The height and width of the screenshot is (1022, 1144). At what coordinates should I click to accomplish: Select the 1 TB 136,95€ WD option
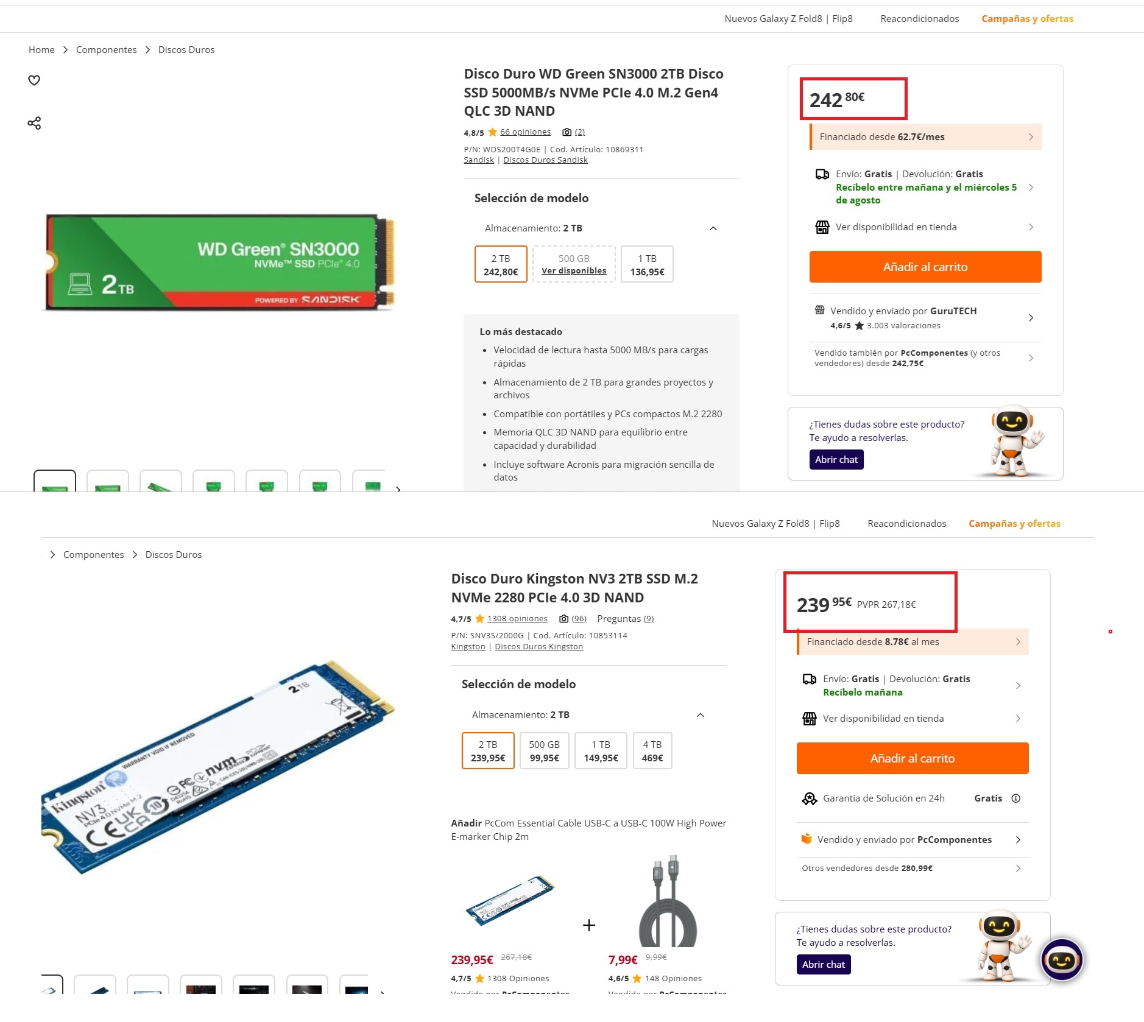tap(647, 264)
